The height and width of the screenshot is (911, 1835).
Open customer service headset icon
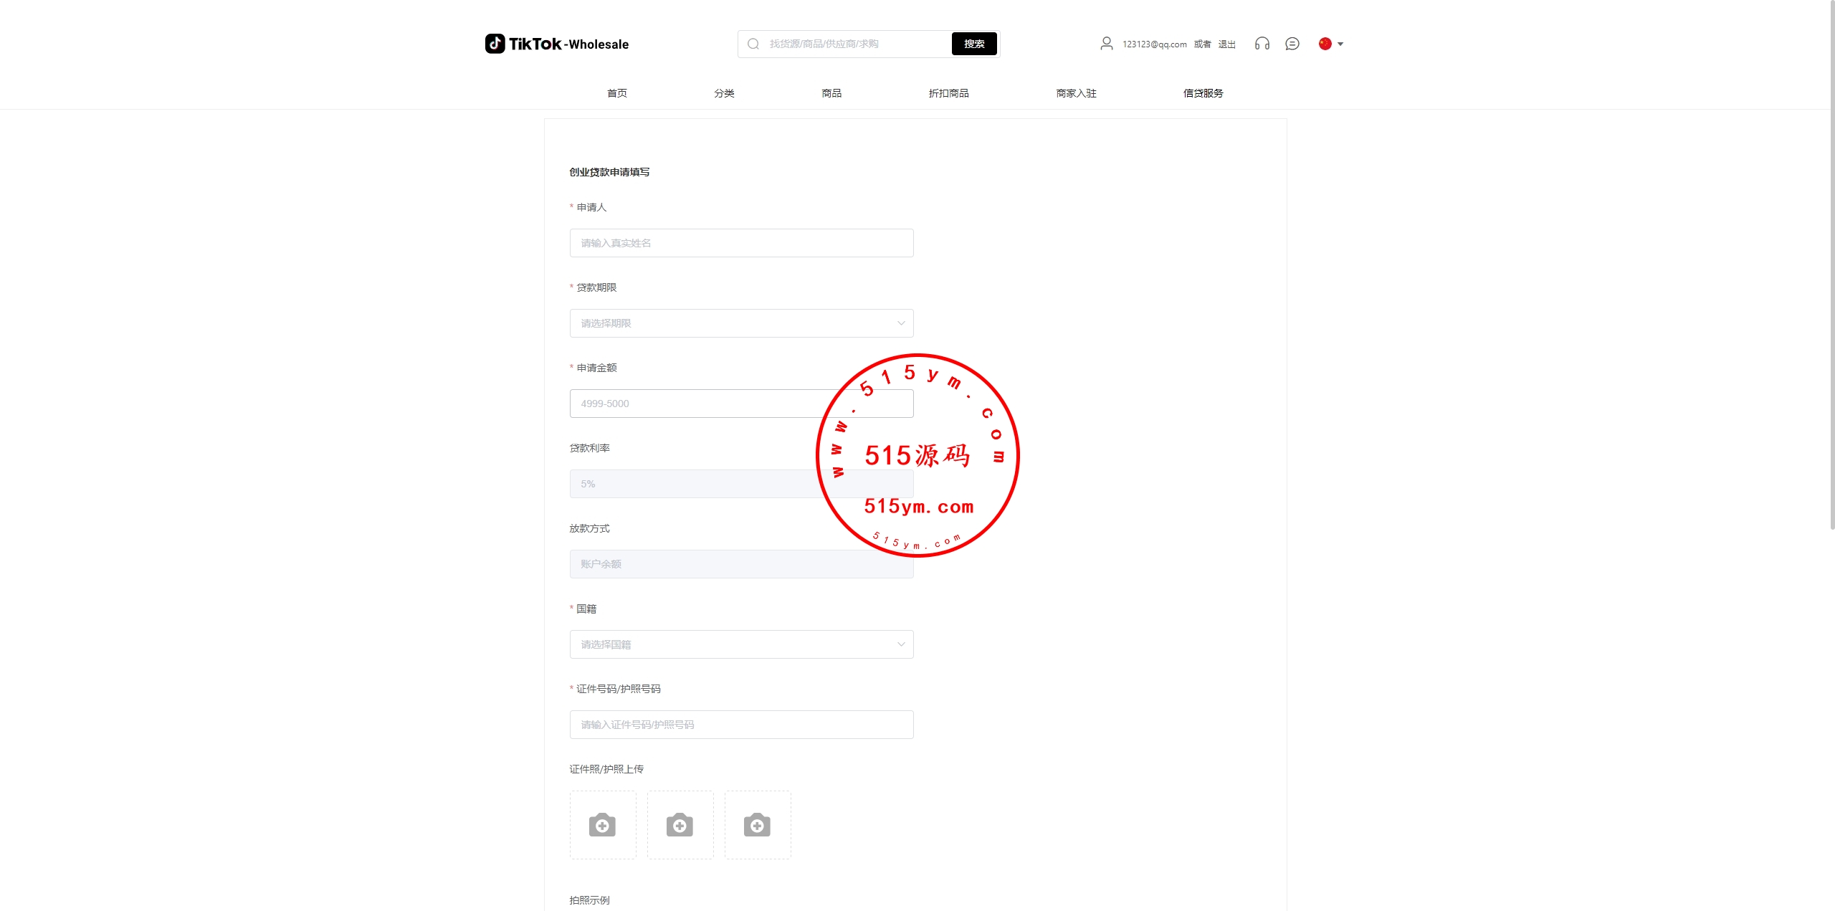coord(1262,44)
